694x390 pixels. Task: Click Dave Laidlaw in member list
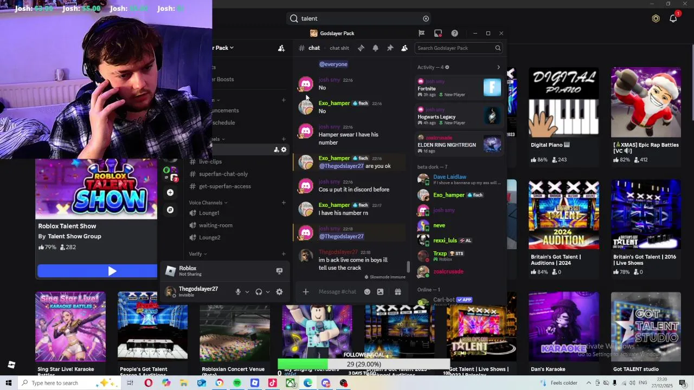(460, 179)
